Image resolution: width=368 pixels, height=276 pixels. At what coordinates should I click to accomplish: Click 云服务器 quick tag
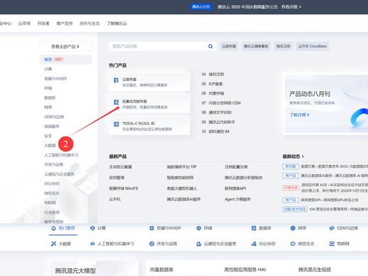point(229,46)
